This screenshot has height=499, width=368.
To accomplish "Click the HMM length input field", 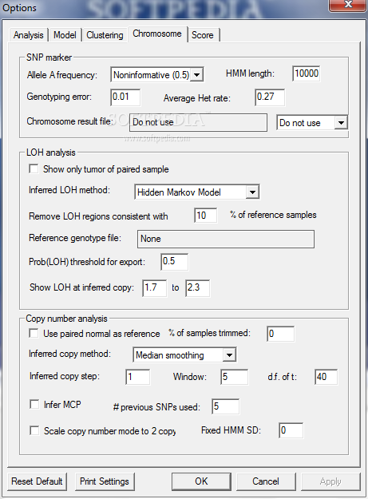I will pos(307,73).
